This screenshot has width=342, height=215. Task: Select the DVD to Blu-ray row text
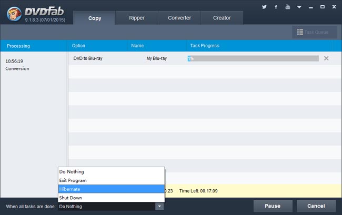coord(88,58)
